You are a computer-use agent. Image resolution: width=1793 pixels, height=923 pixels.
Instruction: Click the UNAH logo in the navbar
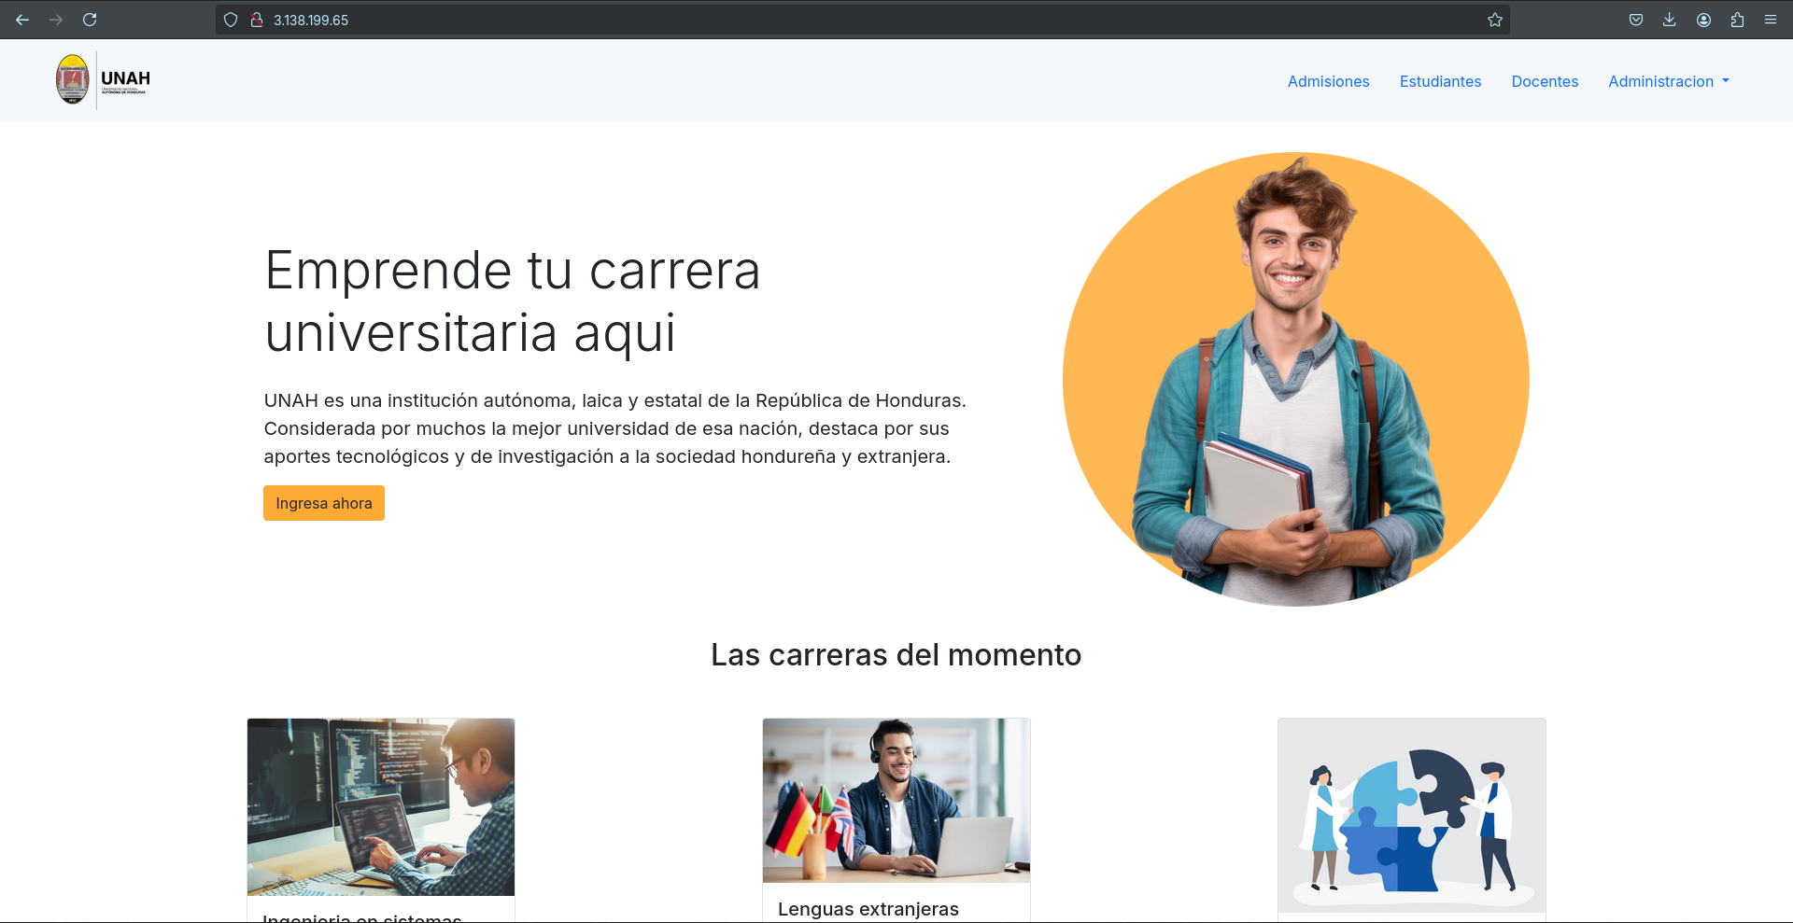pyautogui.click(x=103, y=80)
